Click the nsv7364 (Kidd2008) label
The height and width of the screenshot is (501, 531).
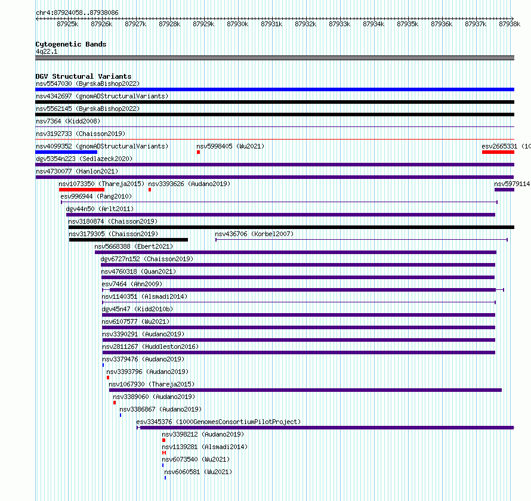(68, 121)
